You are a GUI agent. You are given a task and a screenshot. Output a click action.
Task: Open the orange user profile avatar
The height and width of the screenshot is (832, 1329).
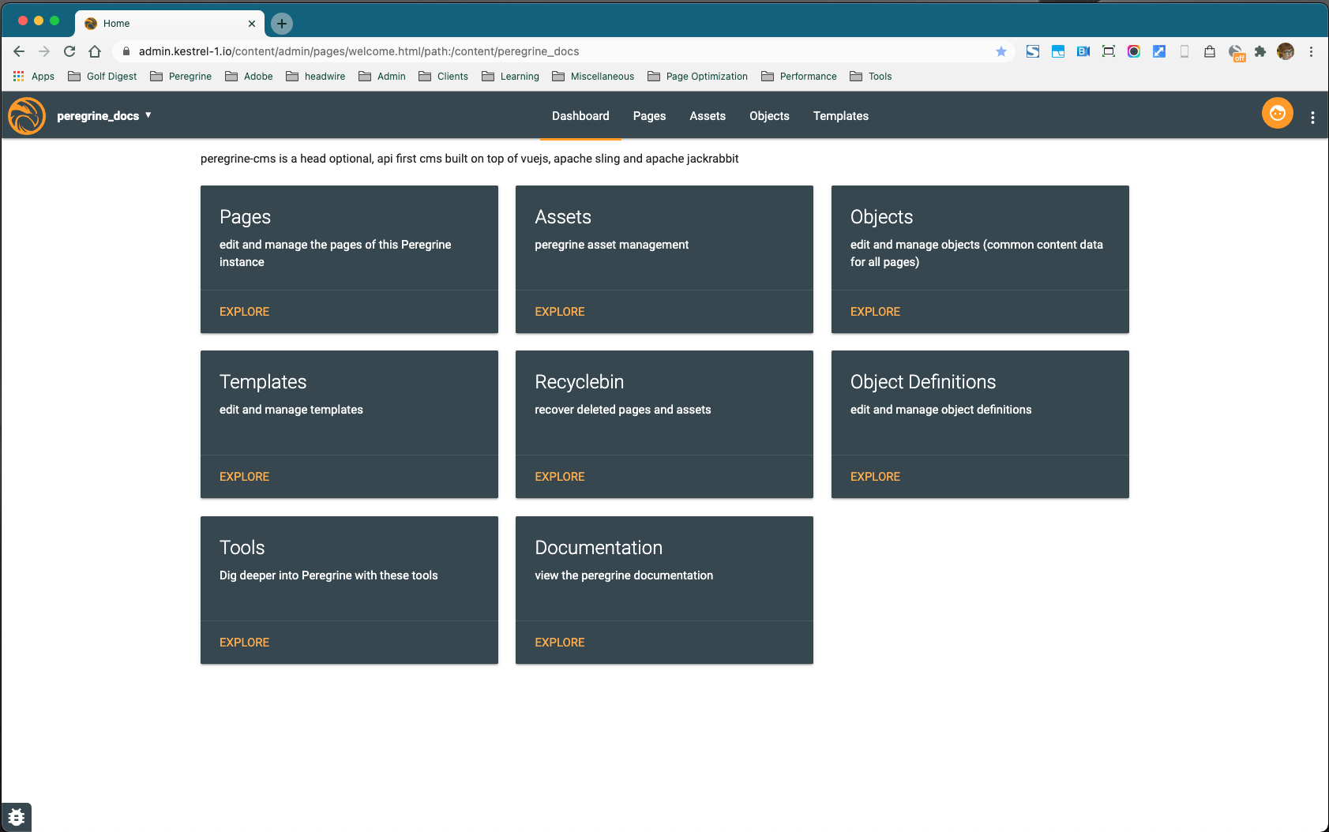point(1277,114)
